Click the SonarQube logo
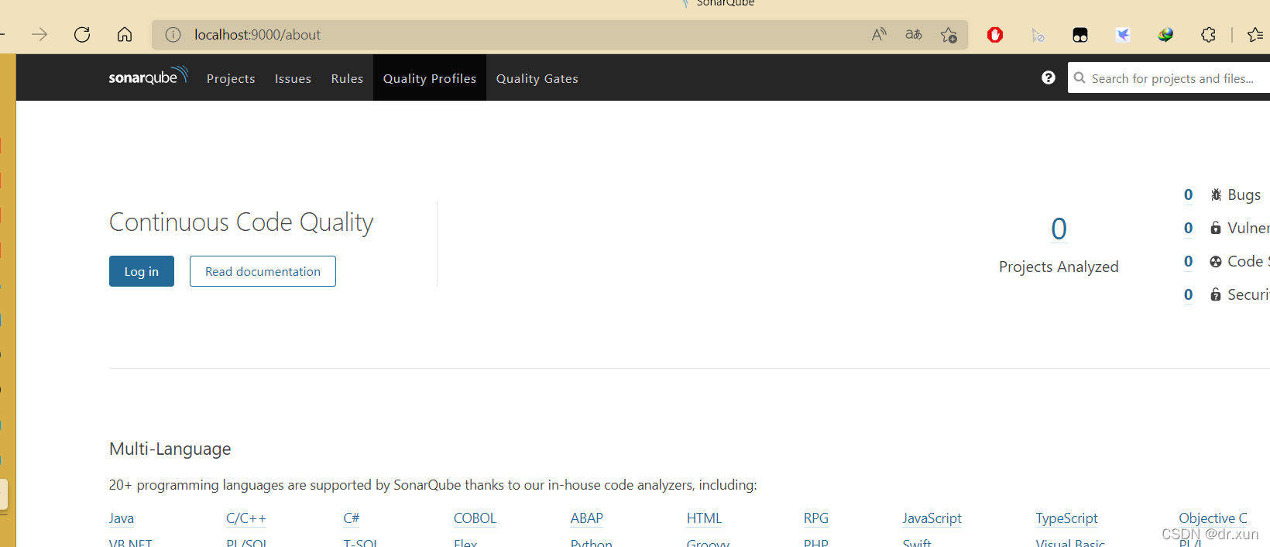This screenshot has width=1270, height=547. (148, 77)
